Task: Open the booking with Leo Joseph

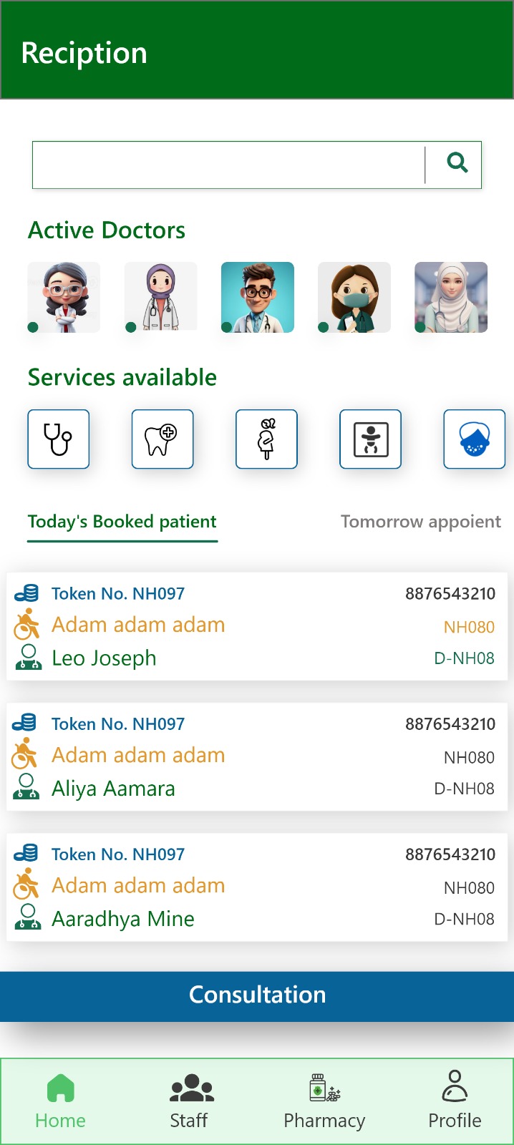Action: [x=257, y=626]
